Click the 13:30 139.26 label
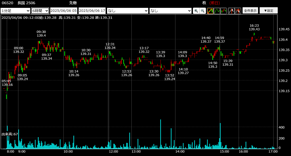 coord(154,73)
